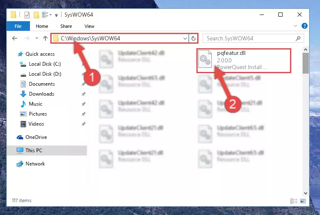The width and height of the screenshot is (320, 215).
Task: Refresh the SysWOW64 folder
Action: (x=193, y=38)
